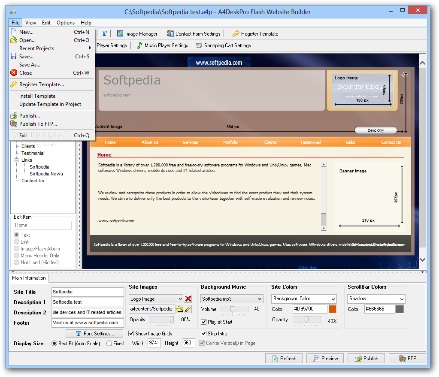The image size is (439, 377).
Task: Collapse the Links tree node
Action: tap(16, 160)
